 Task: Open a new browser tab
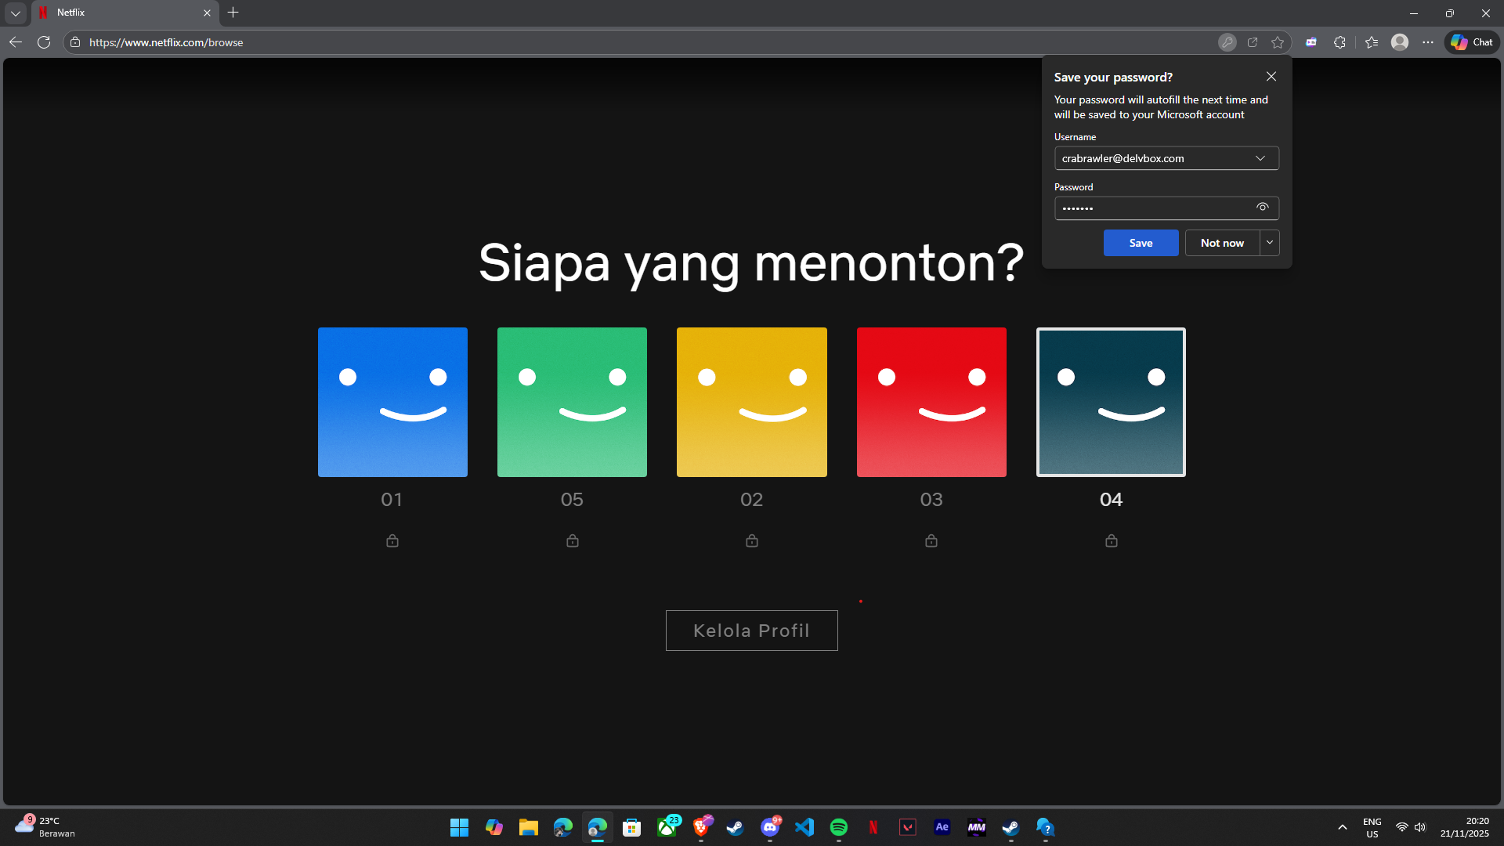click(233, 13)
